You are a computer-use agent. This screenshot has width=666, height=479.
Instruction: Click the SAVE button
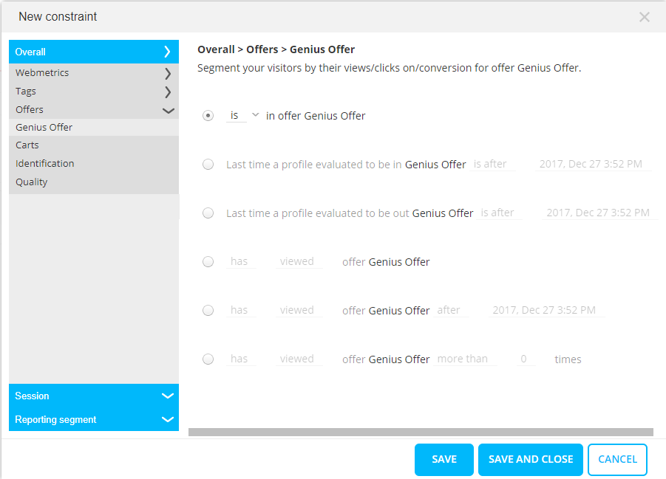[x=444, y=459]
